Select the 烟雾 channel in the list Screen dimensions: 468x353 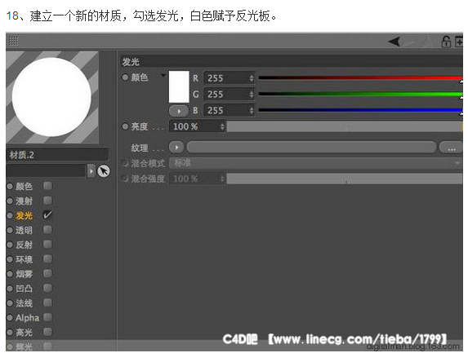(x=24, y=274)
